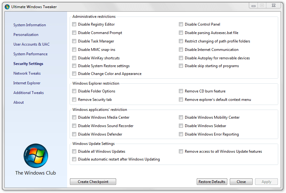The height and width of the screenshot is (193, 286).
Task: Click the Close button at bottom
Action: pos(241,182)
